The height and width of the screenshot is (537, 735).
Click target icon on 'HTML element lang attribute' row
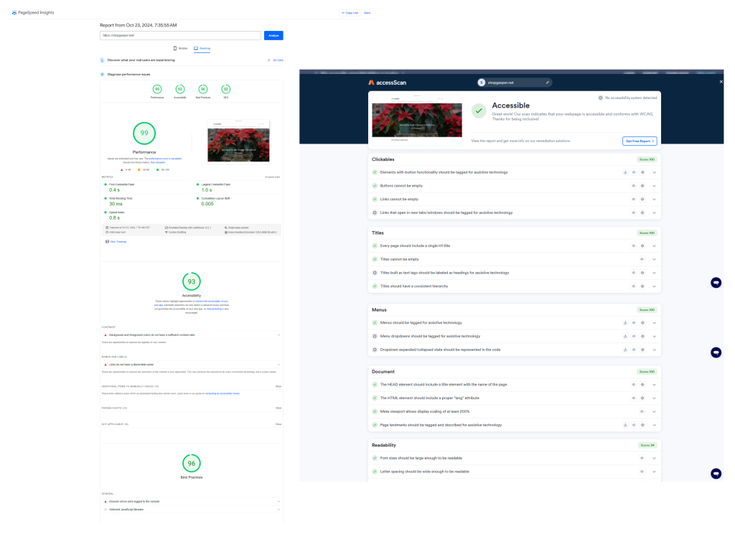[x=642, y=398]
